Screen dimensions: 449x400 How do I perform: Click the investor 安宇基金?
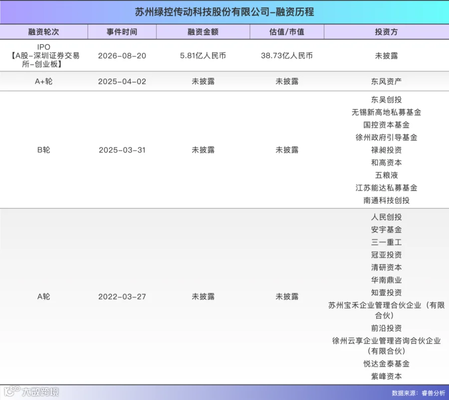(x=386, y=230)
